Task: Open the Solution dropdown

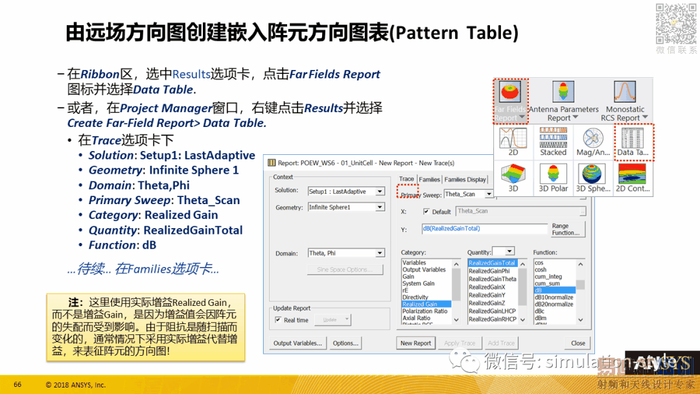Action: [380, 191]
